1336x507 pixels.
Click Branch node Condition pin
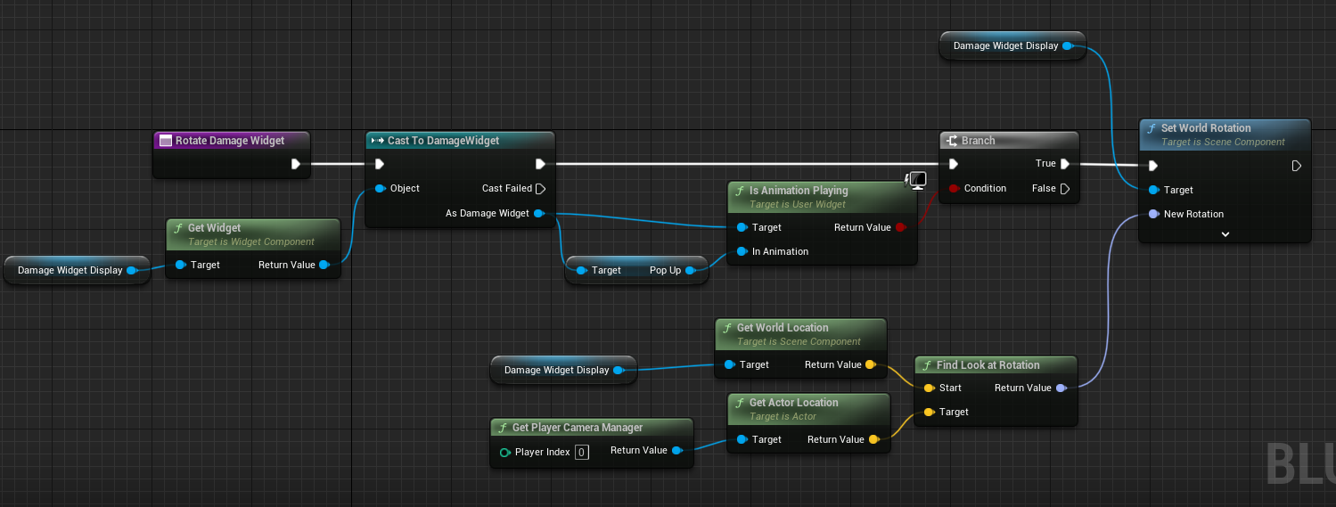(954, 188)
